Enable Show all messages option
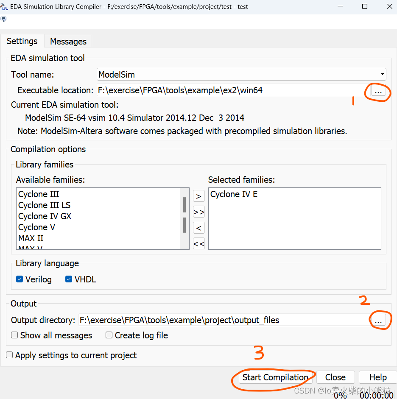Image resolution: width=397 pixels, height=399 pixels. pyautogui.click(x=14, y=335)
